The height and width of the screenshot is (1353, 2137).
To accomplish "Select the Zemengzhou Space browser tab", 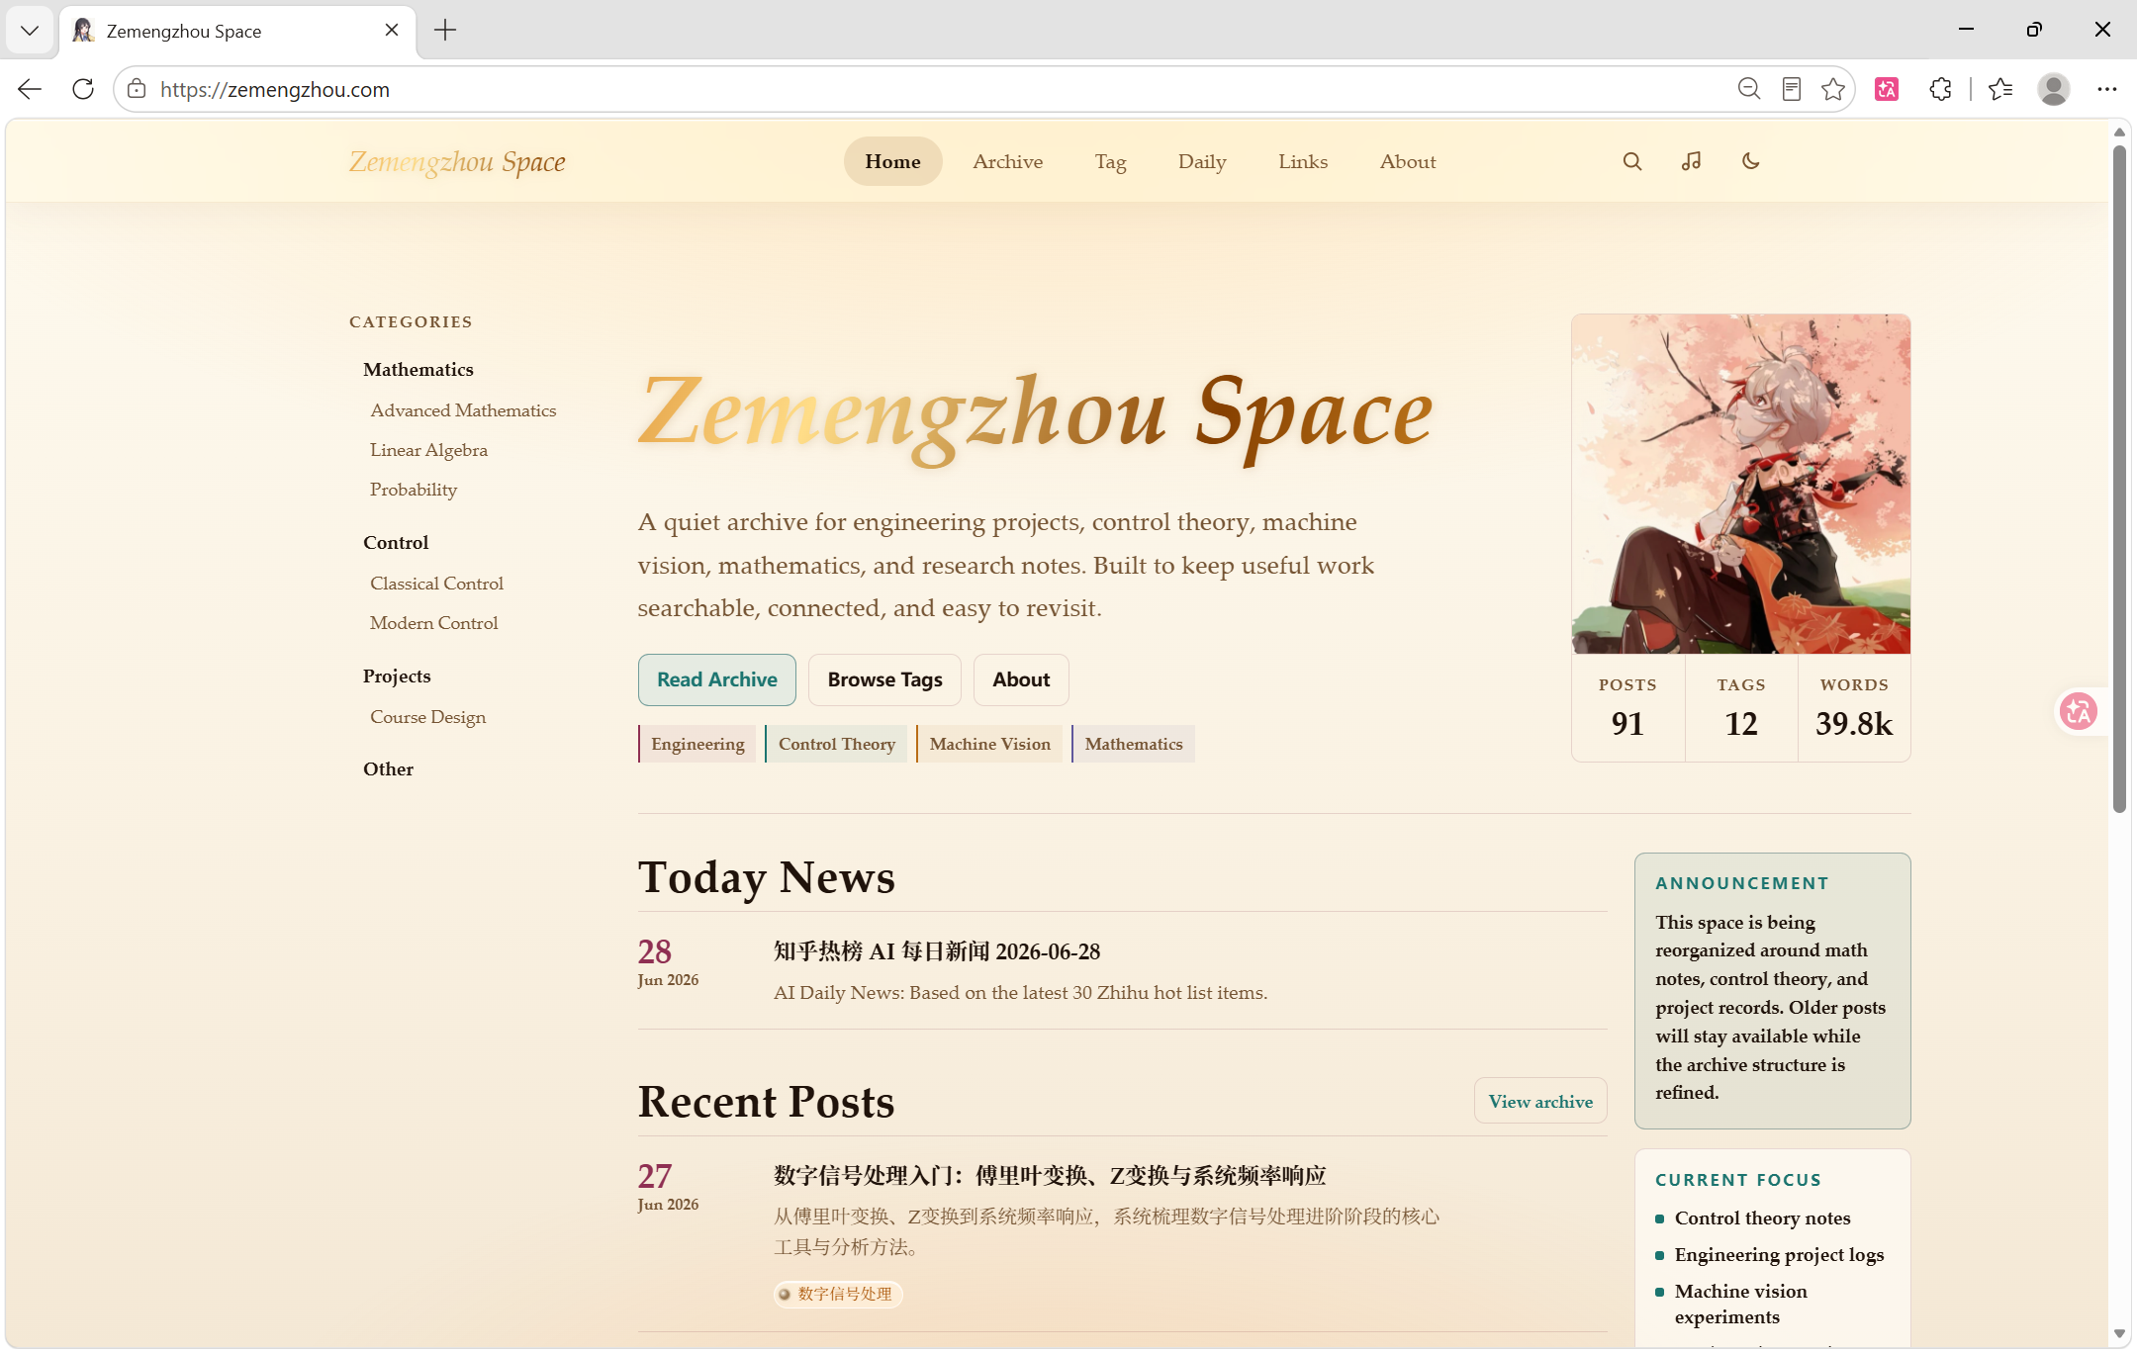I will [x=237, y=31].
